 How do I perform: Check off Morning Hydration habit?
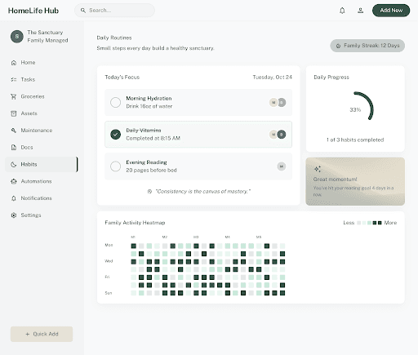point(115,102)
